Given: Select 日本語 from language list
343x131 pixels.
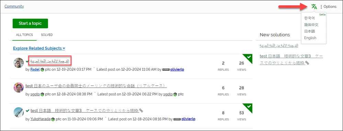Looking at the screenshot, I should 309,31.
